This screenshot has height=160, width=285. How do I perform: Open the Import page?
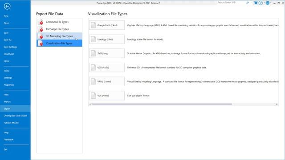click(7, 102)
